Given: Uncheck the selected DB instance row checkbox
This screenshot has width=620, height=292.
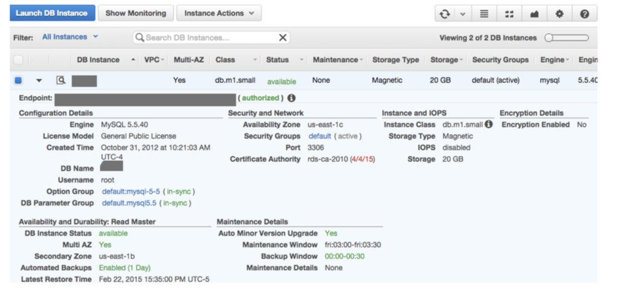Looking at the screenshot, I should (18, 80).
